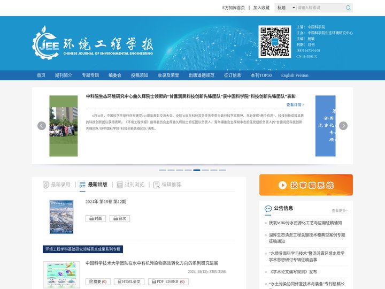Open E方知库首页 link
Image resolution: width=385 pixels, height=289 pixels.
233,8
